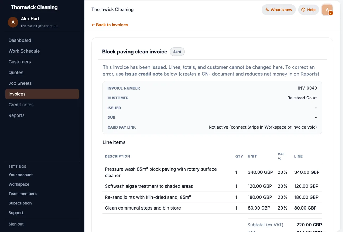The width and height of the screenshot is (343, 232).
Task: Click the Help button
Action: [x=309, y=10]
